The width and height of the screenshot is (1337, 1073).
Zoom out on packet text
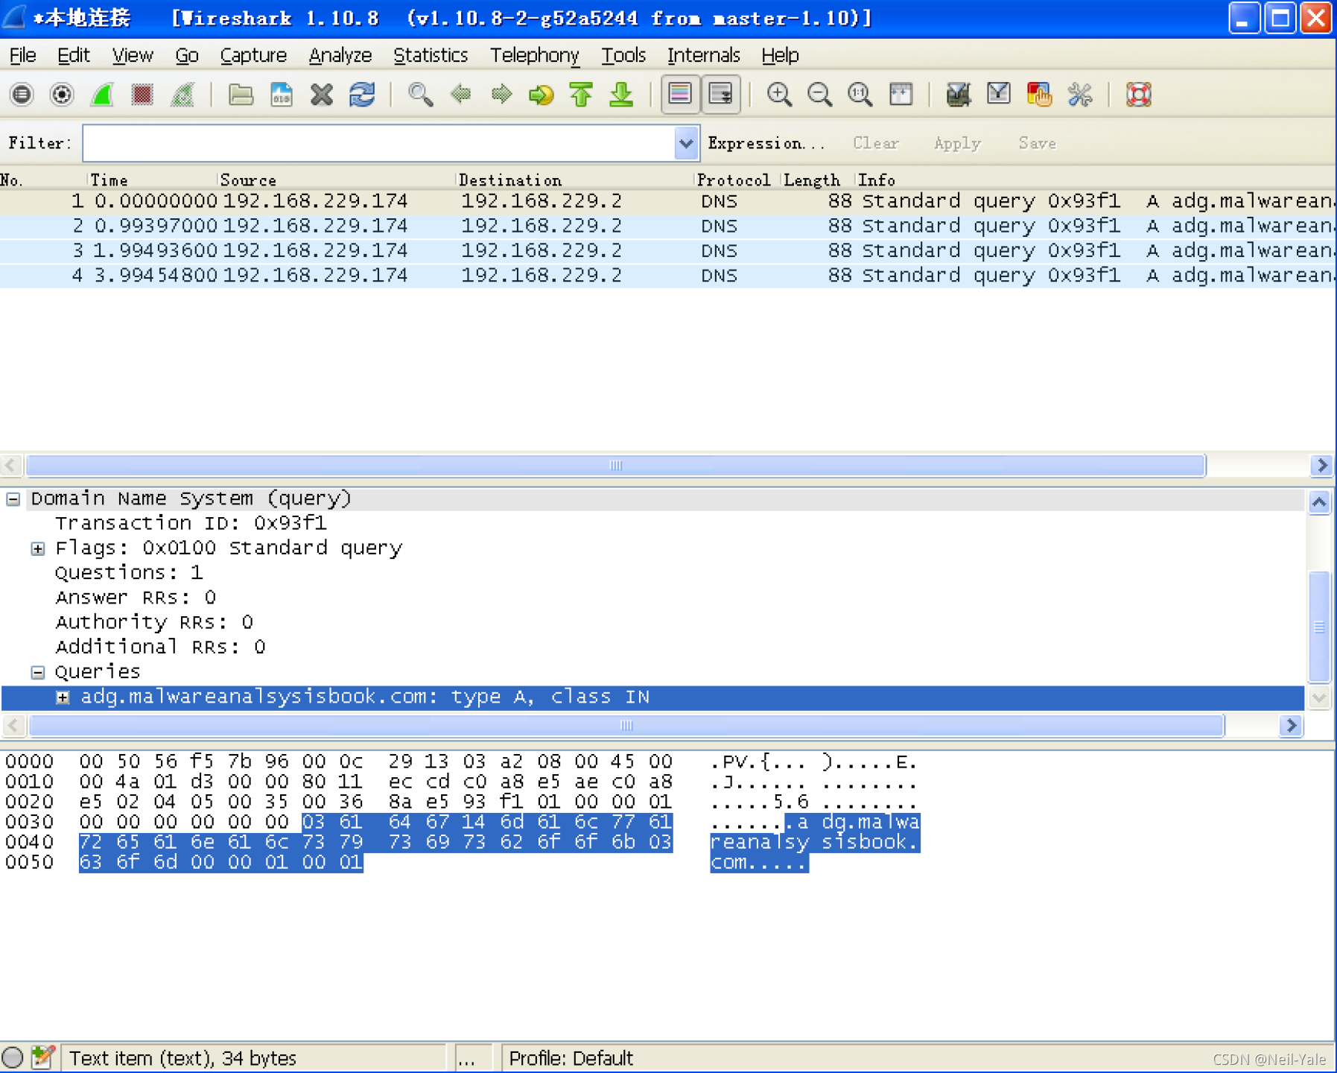tap(819, 95)
